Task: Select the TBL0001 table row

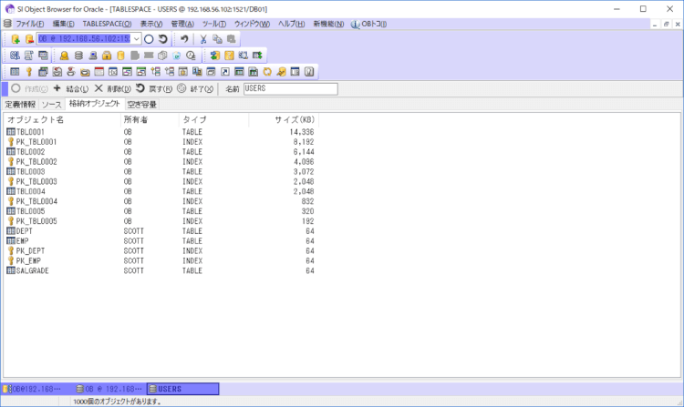Action: click(x=30, y=132)
